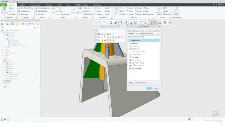This screenshot has width=225, height=126.
Task: Expand the Operations group dropdown
Action: pyautogui.click(x=8, y=17)
